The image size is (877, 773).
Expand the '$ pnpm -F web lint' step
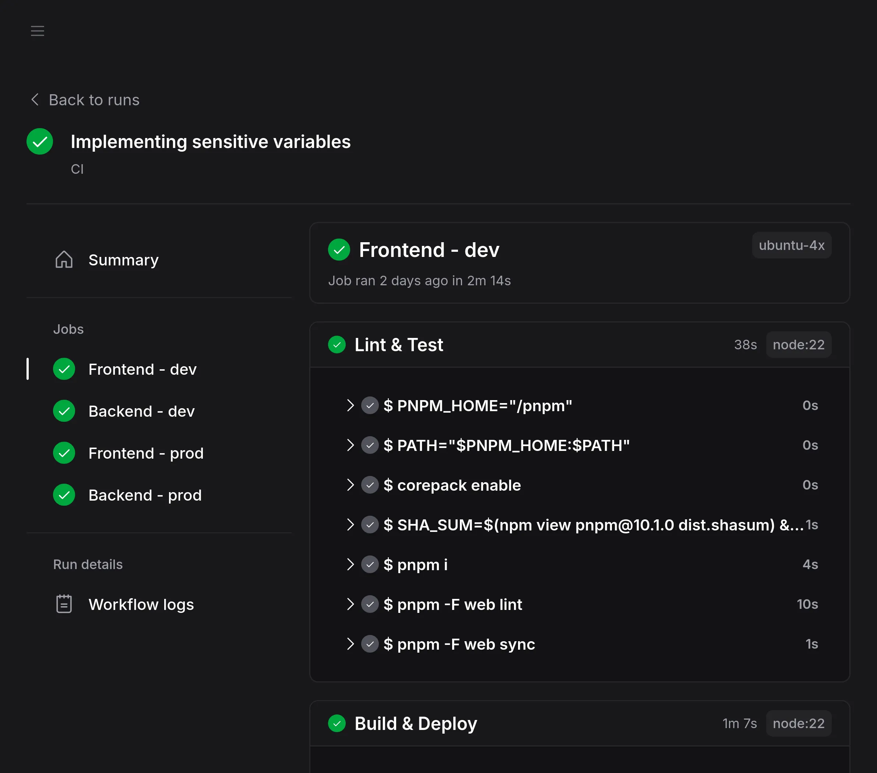coord(350,604)
